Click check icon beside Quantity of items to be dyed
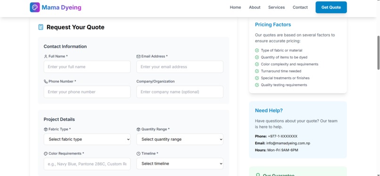The height and width of the screenshot is (176, 380). click(257, 57)
